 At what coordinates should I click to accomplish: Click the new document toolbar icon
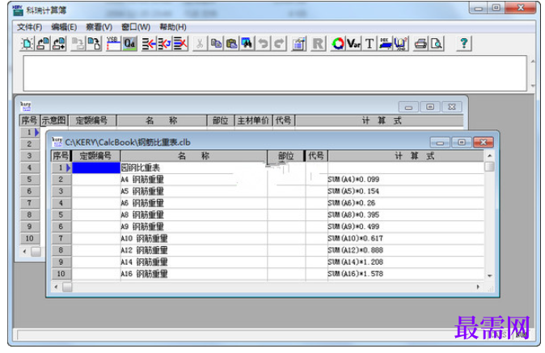[x=27, y=44]
